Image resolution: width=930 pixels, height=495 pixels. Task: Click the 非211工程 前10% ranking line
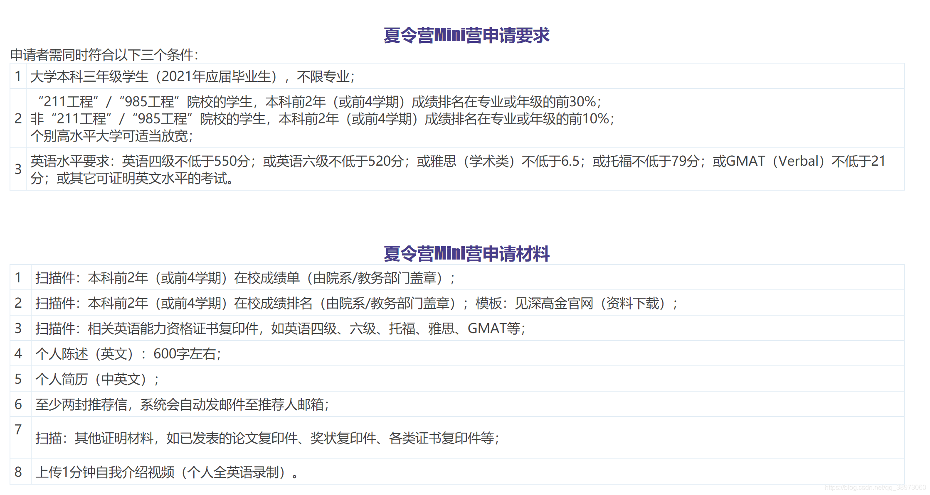[x=322, y=119]
